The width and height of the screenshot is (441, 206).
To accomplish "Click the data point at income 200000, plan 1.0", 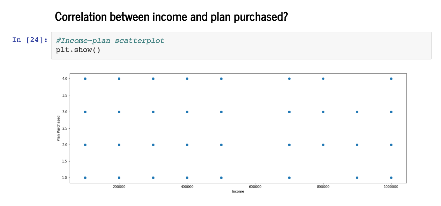I will click(119, 178).
